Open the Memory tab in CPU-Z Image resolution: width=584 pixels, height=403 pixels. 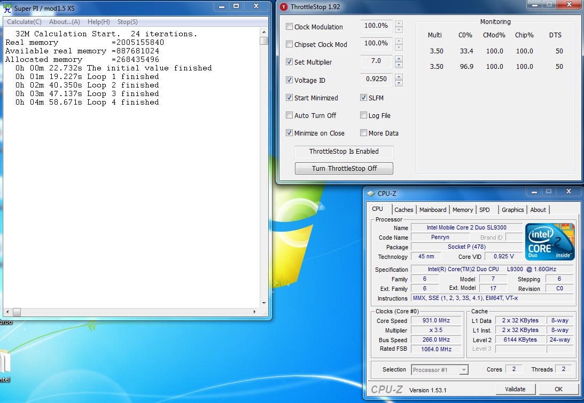coord(463,210)
